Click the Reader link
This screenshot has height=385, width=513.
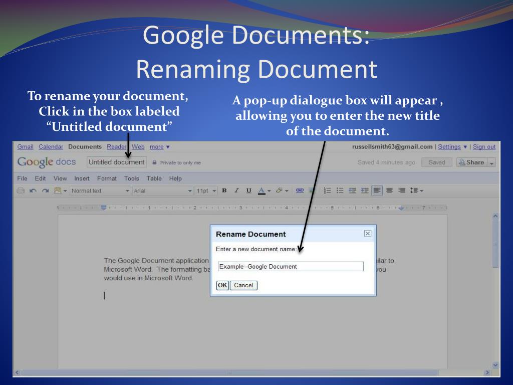pos(116,147)
